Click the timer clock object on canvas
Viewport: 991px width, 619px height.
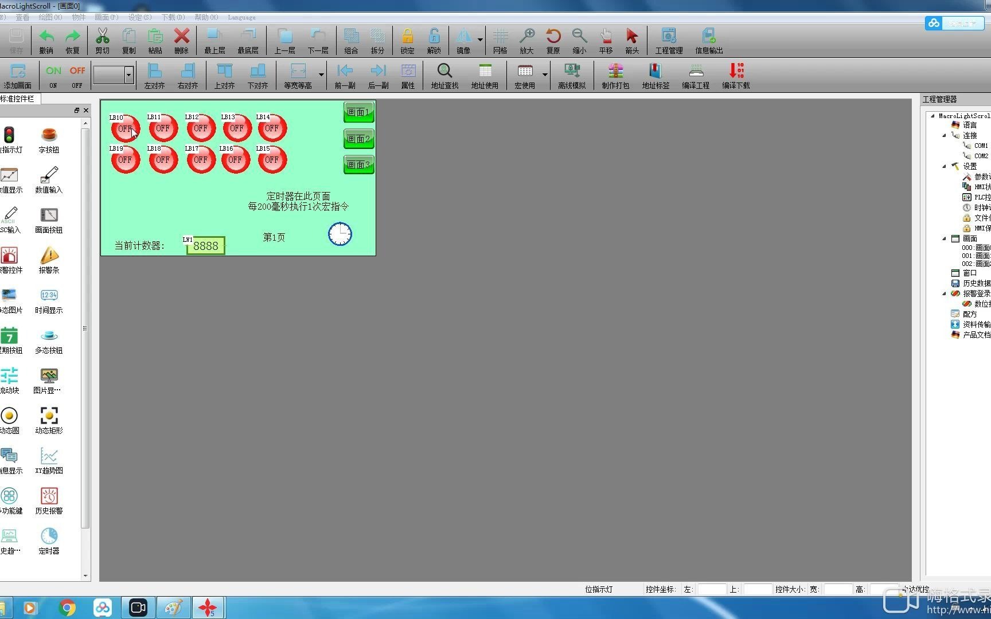tap(340, 234)
